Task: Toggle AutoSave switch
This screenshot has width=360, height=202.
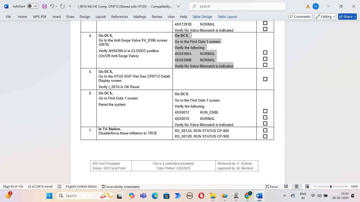Action: tap(33, 6)
